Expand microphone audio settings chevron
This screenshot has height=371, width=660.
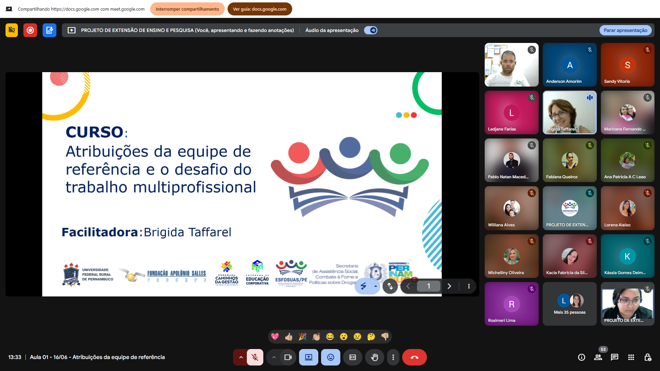coord(241,357)
